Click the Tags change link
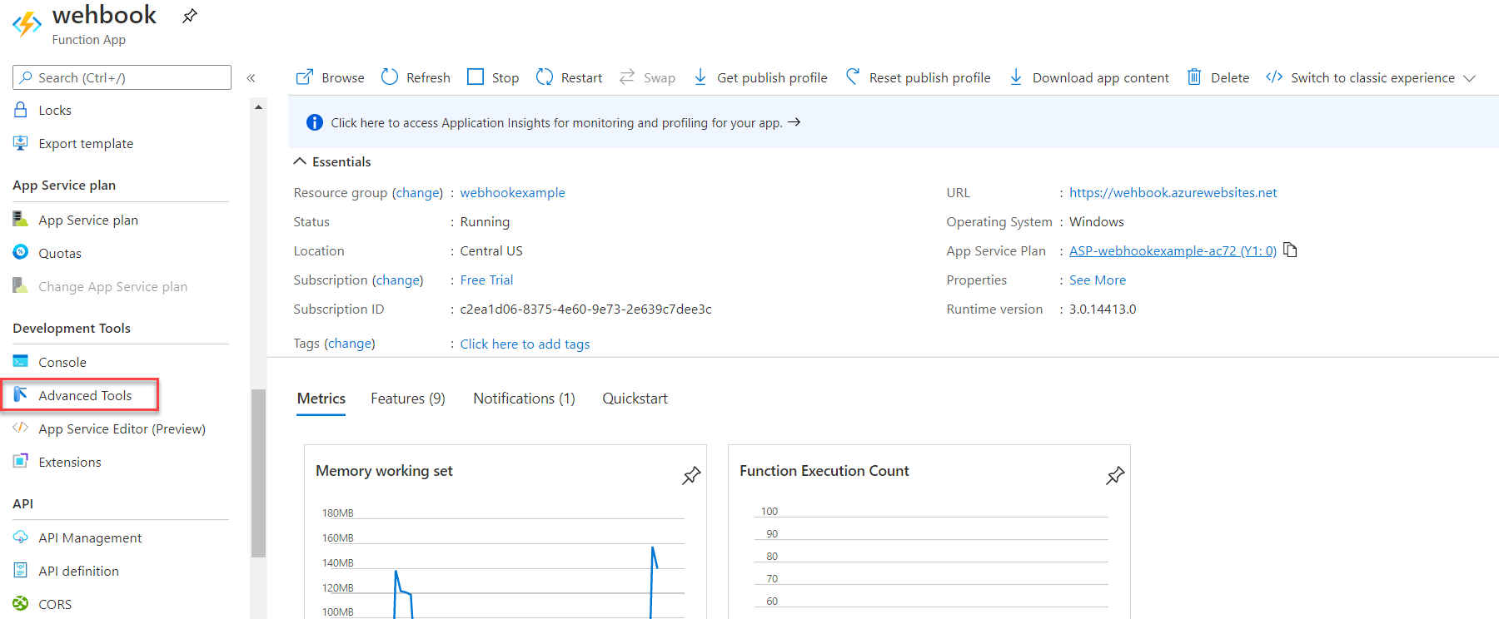 (350, 344)
